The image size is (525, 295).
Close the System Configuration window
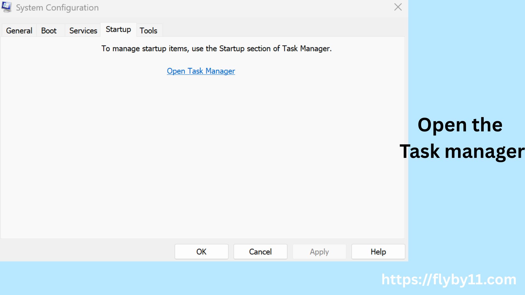[x=398, y=7]
